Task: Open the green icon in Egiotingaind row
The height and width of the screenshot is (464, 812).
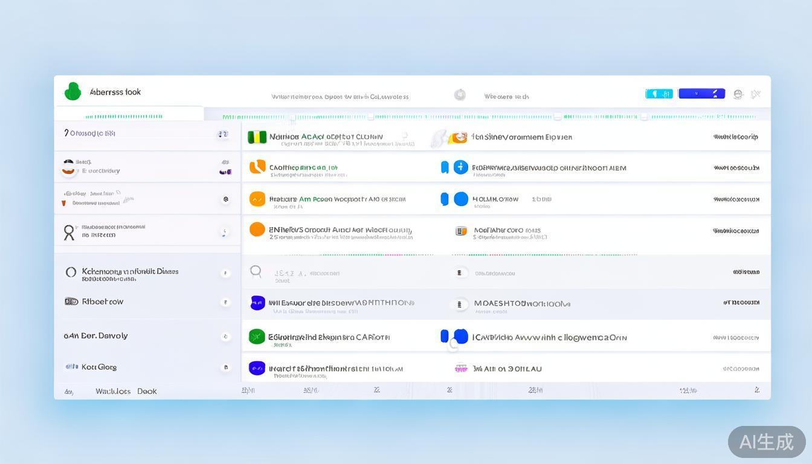Action: pos(257,337)
